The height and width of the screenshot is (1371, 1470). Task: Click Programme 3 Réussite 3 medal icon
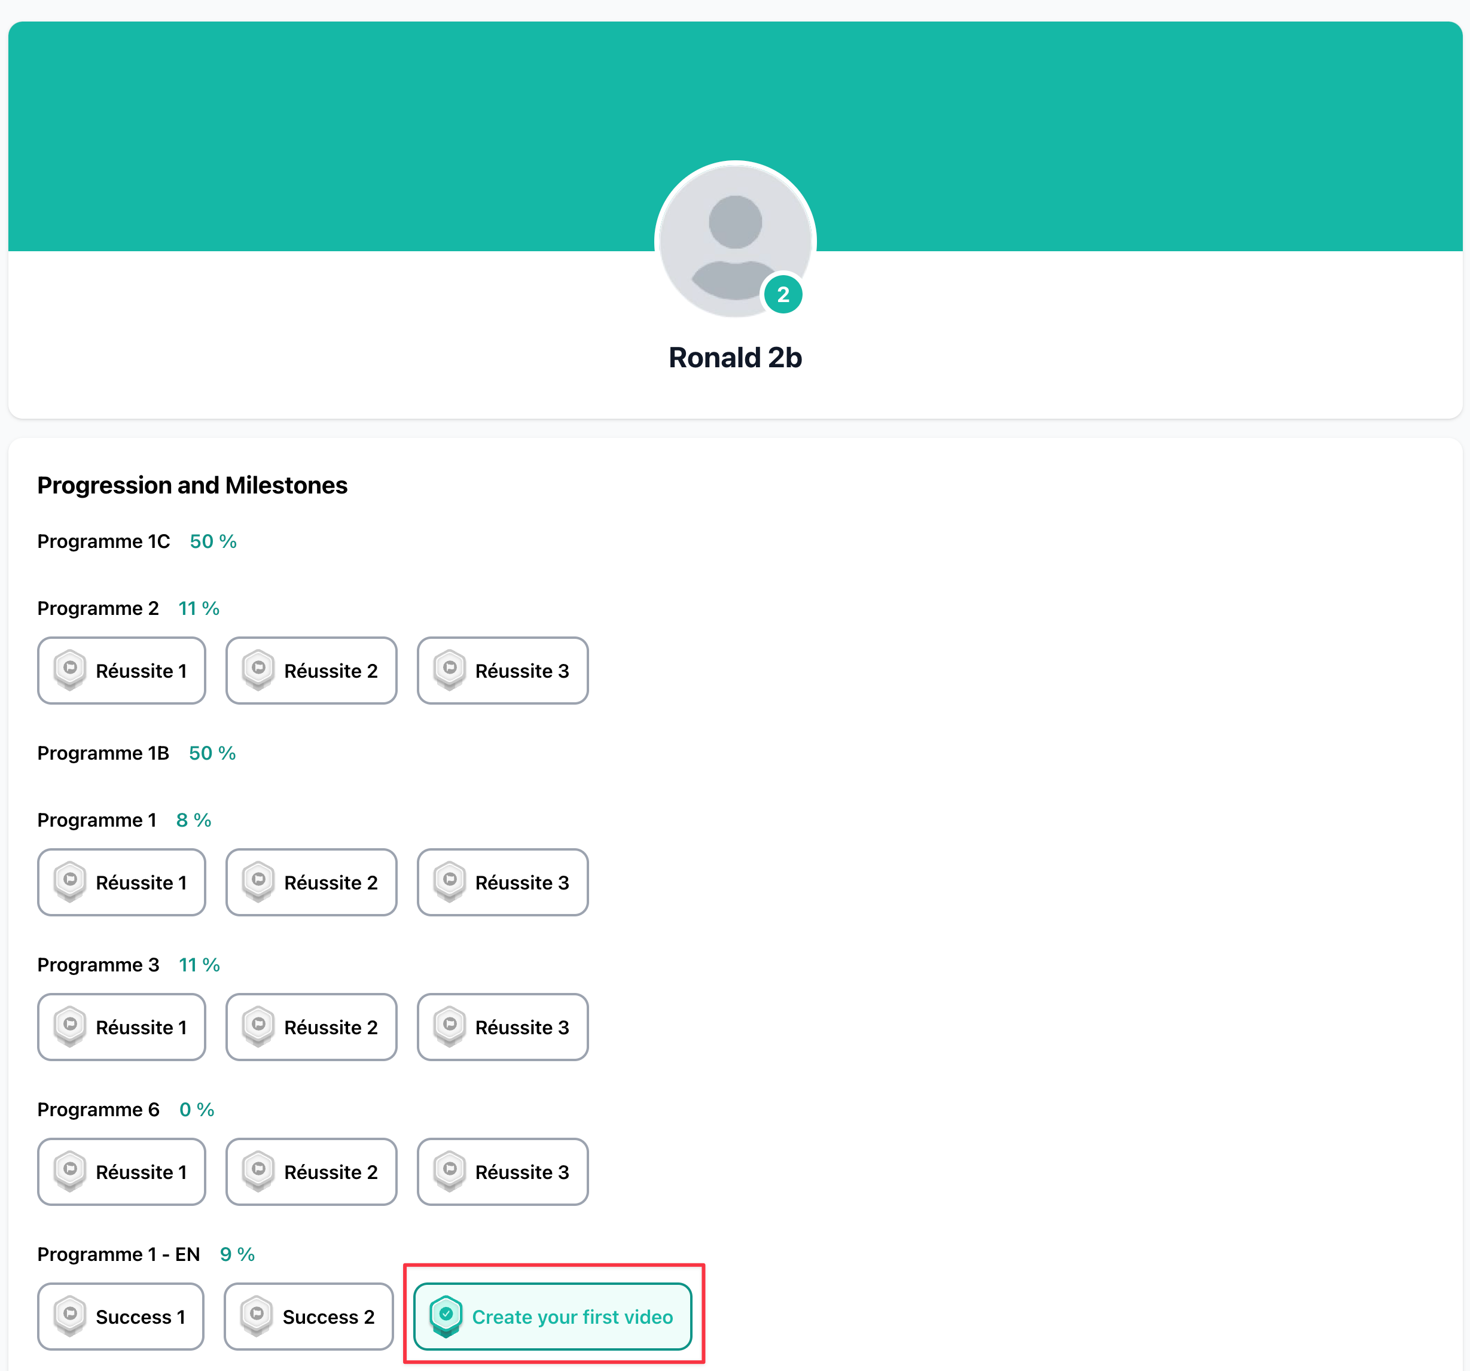click(450, 1026)
